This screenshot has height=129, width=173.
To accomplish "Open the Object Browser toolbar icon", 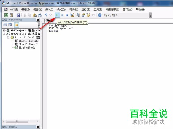I will pyautogui.click(x=89, y=15).
